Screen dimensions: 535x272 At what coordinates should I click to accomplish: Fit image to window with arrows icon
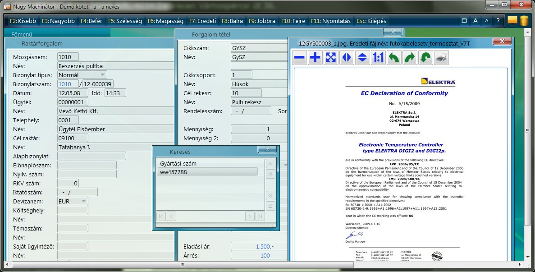(331, 58)
